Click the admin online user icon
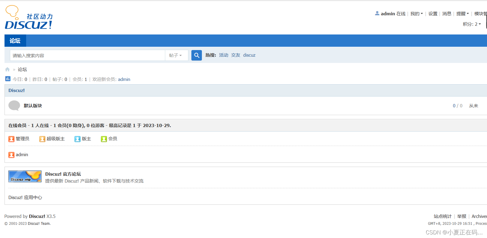Image resolution: width=487 pixels, height=238 pixels. [11, 155]
